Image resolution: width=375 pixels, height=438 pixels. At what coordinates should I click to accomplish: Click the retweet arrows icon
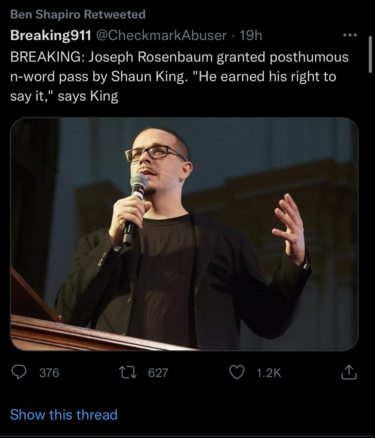pyautogui.click(x=127, y=372)
